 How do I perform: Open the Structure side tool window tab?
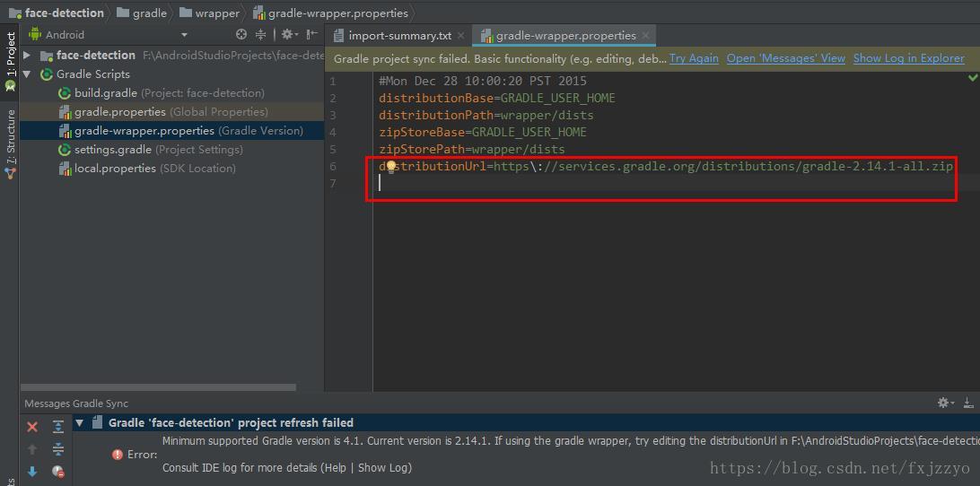pyautogui.click(x=10, y=143)
